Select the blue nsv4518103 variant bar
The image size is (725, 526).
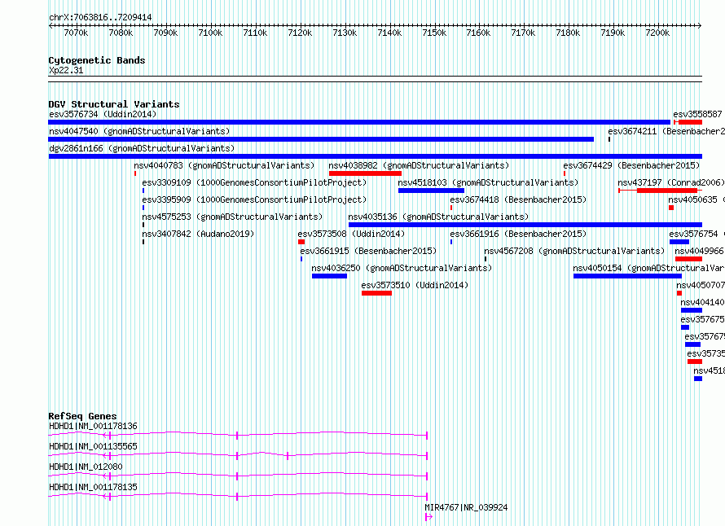tap(431, 191)
